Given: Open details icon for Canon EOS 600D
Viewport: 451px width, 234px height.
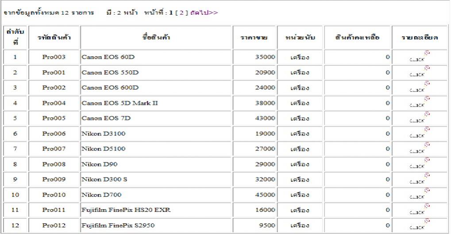Looking at the screenshot, I should point(420,88).
